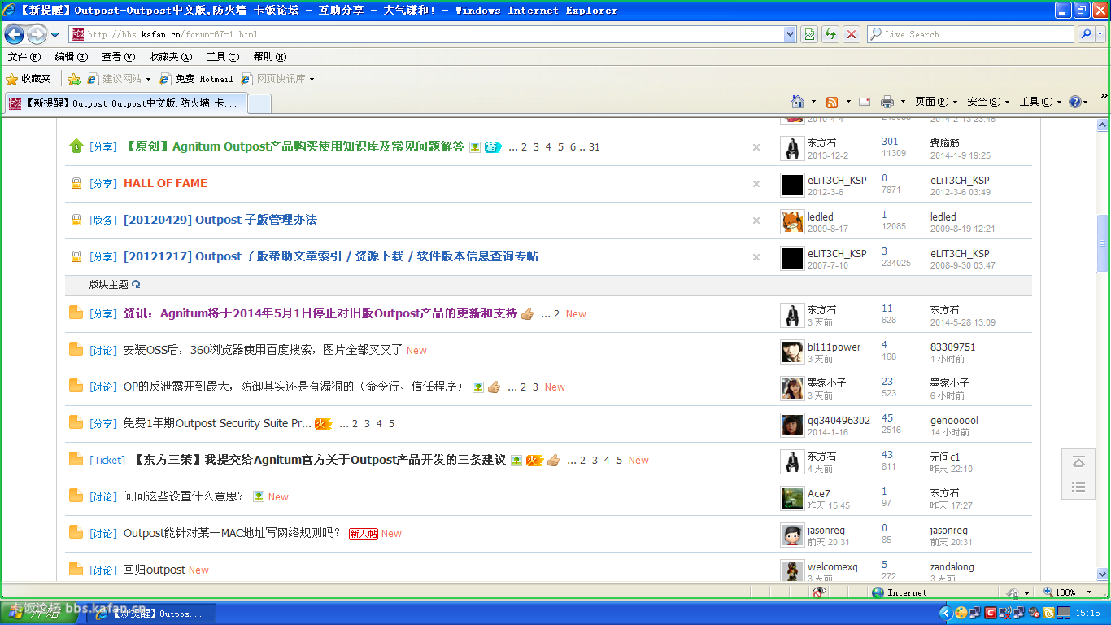Click the RSS feeds icon
1111x625 pixels.
[832, 102]
